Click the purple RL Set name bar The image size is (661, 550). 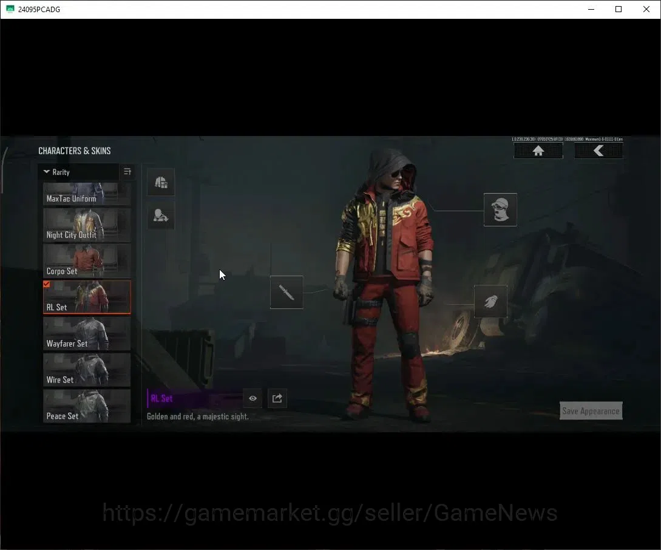point(194,398)
